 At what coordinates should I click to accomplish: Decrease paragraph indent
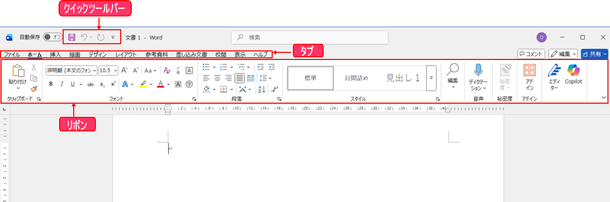(261, 67)
